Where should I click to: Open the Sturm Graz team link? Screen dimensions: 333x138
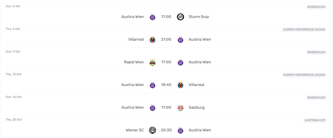(199, 17)
